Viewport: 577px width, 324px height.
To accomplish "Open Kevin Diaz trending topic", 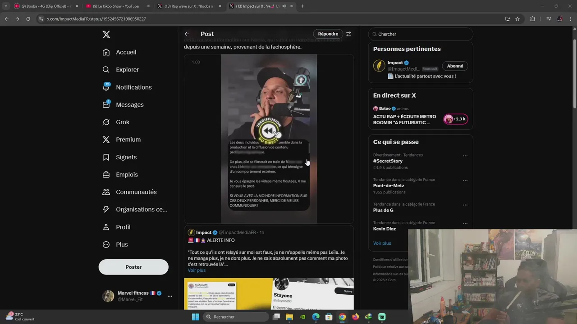I will point(385,229).
